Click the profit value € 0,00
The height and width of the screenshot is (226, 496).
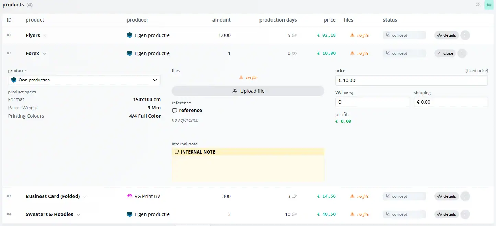pyautogui.click(x=343, y=121)
